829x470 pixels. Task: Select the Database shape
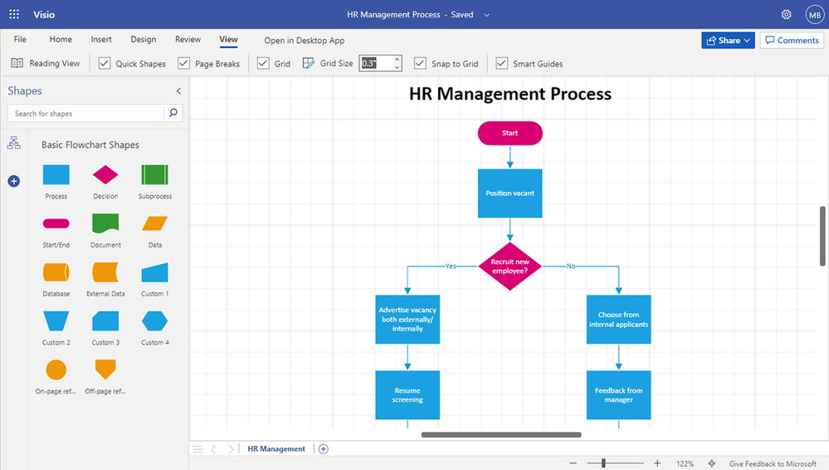(56, 272)
